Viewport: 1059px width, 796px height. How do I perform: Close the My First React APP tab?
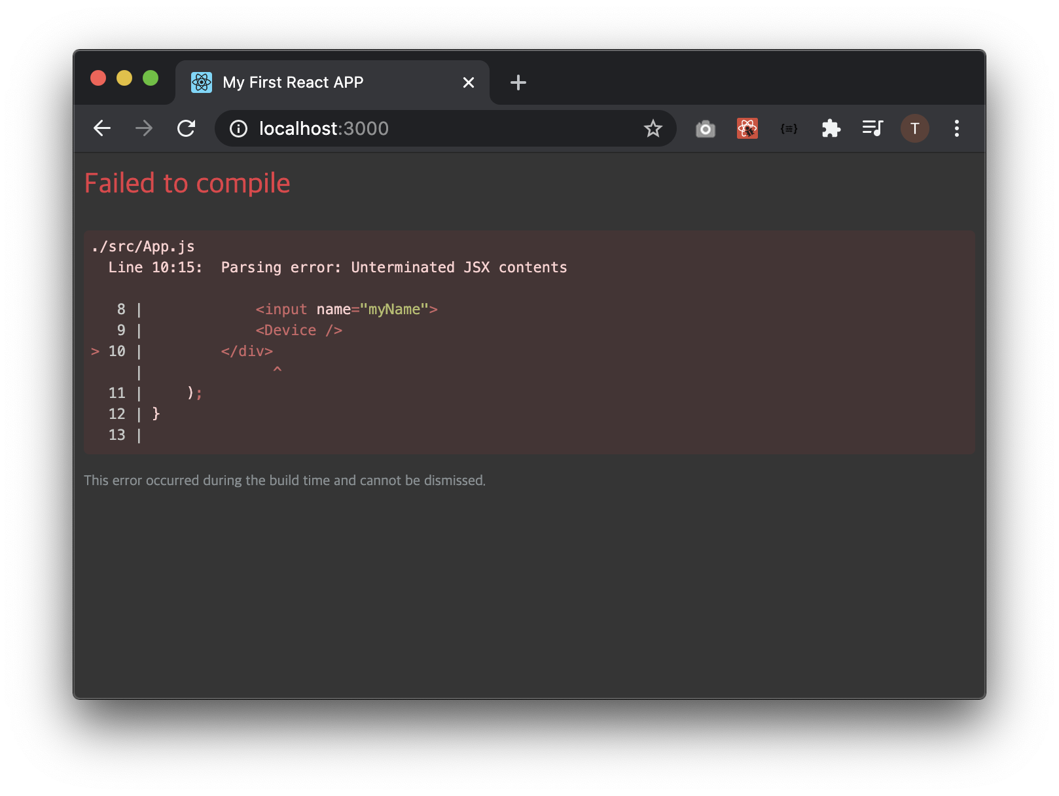tap(469, 82)
